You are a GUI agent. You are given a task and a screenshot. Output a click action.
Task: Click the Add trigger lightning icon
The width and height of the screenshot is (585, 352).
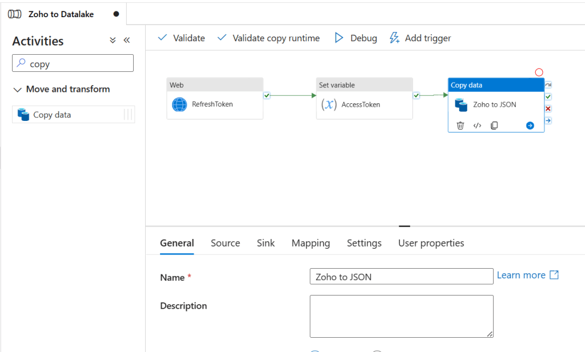pos(394,38)
